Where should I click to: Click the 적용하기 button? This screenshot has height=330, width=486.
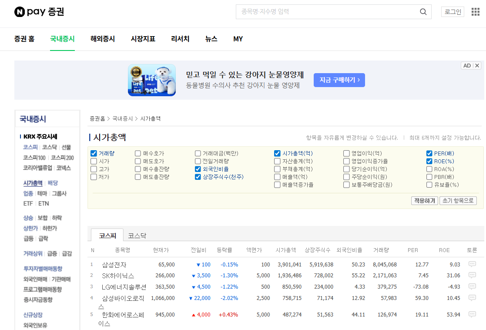[x=425, y=201]
